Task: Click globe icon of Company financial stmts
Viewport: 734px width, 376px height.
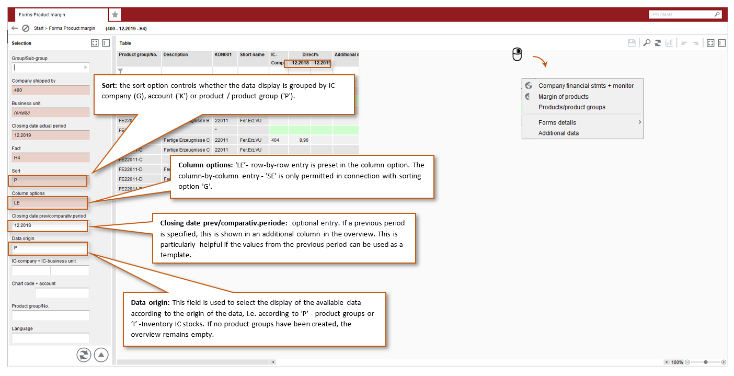Action: (x=529, y=86)
